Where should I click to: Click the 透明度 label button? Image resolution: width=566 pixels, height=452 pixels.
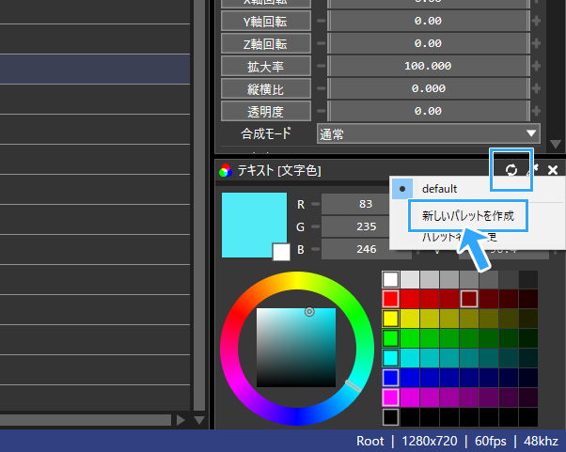coord(266,112)
